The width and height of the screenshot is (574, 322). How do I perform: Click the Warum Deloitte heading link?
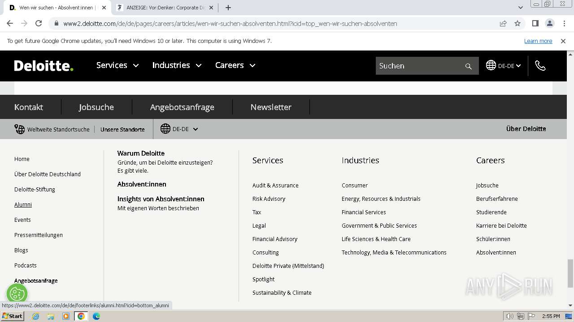pyautogui.click(x=141, y=153)
